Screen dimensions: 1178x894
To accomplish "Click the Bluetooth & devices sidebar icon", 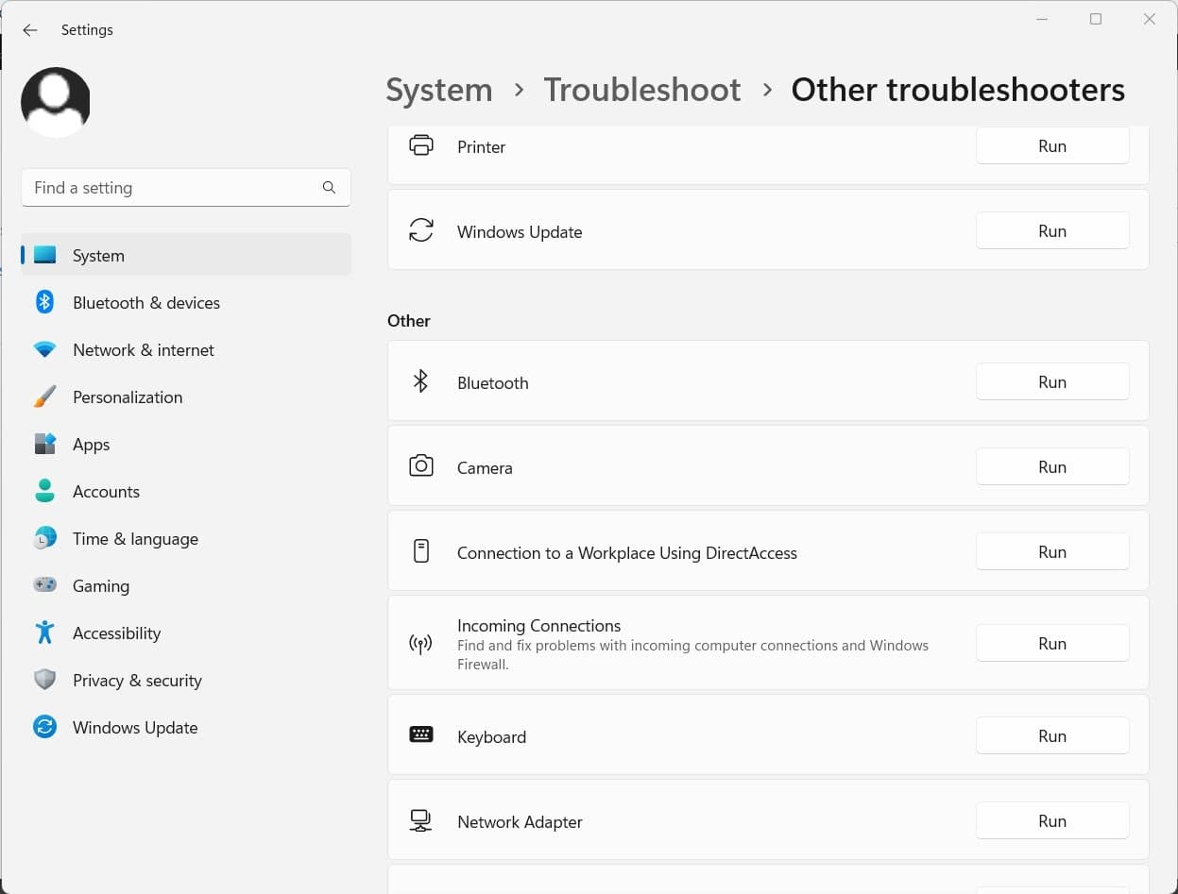I will click(44, 302).
